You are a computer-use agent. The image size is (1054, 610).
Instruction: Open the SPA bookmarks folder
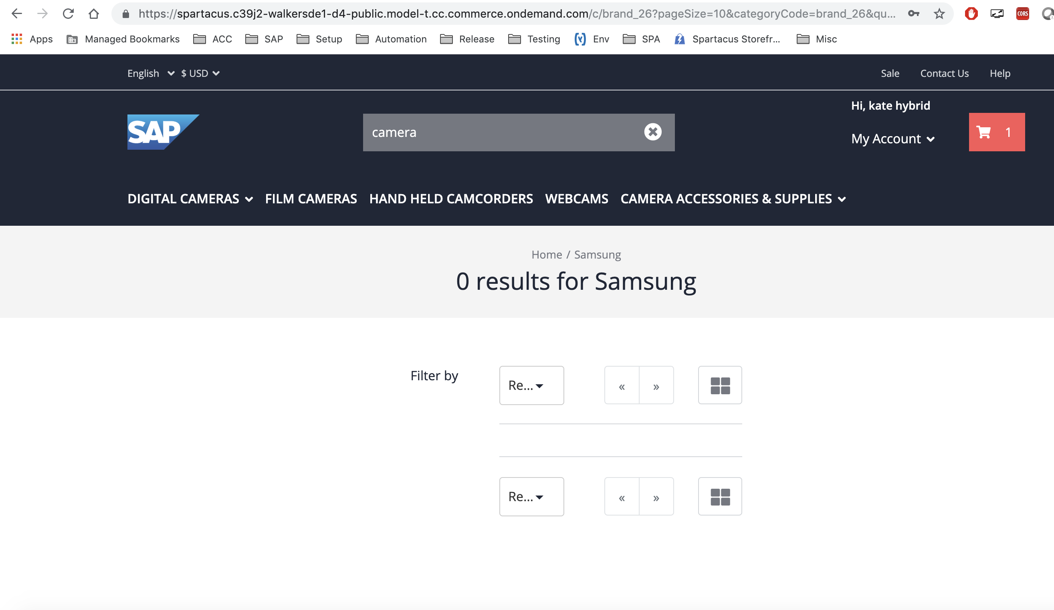click(641, 39)
